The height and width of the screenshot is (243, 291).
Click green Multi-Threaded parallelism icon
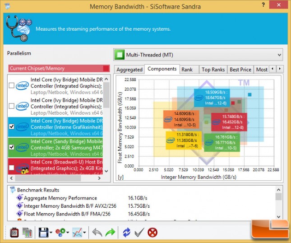pos(119,55)
